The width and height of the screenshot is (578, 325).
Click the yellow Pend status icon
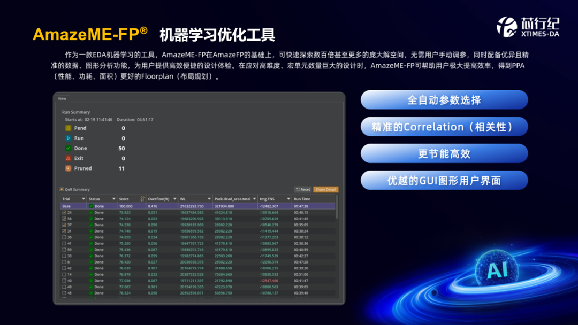pos(68,128)
